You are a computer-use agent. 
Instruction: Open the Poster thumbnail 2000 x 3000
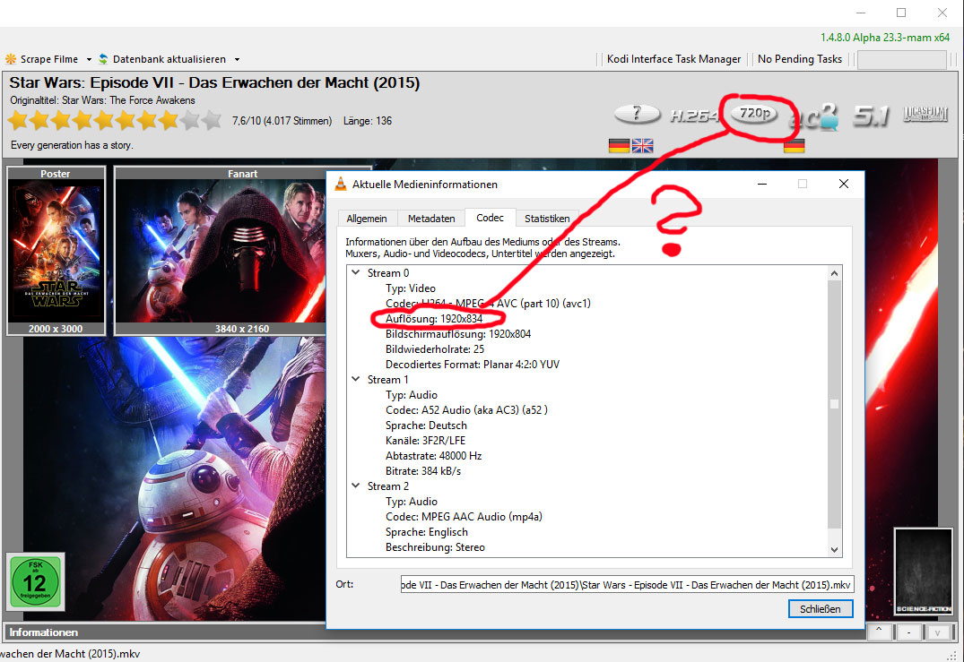[x=56, y=251]
